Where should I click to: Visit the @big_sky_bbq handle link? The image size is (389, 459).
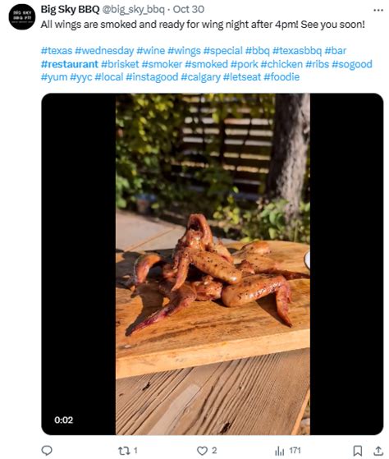click(133, 9)
